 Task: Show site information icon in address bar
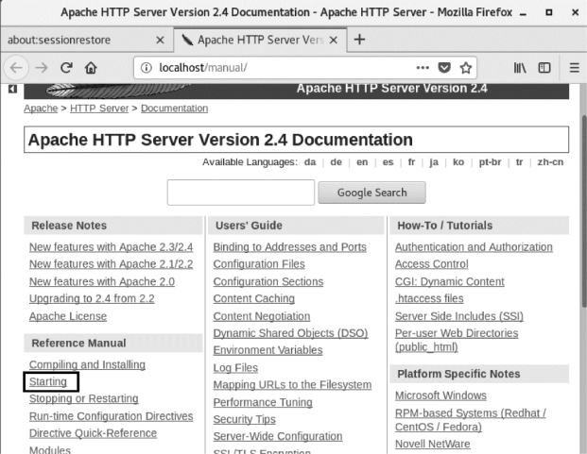(x=146, y=68)
